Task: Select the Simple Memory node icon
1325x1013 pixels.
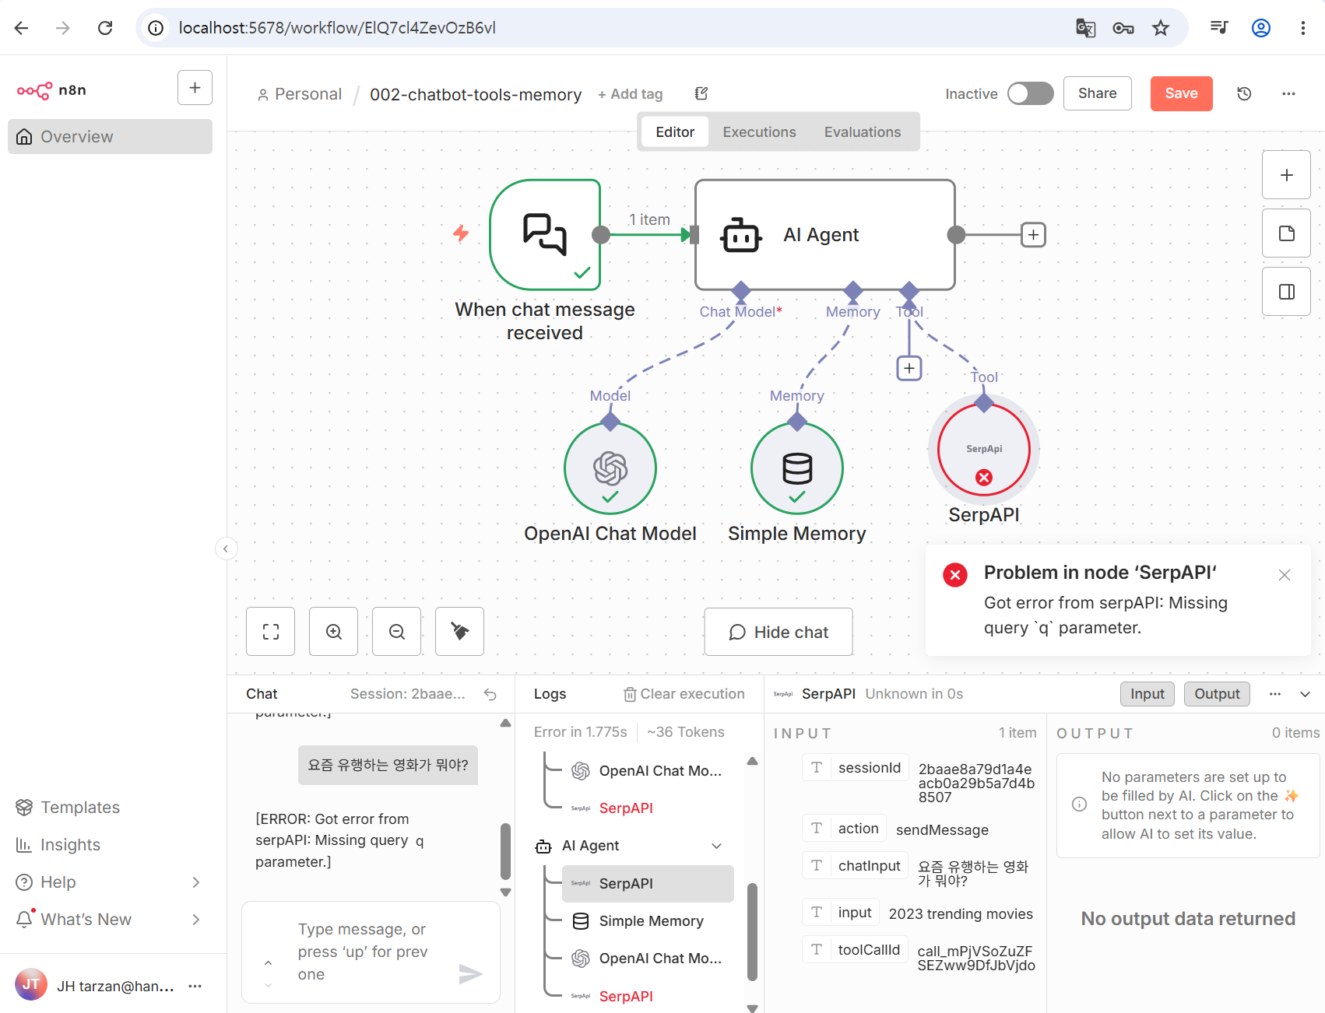Action: point(797,468)
